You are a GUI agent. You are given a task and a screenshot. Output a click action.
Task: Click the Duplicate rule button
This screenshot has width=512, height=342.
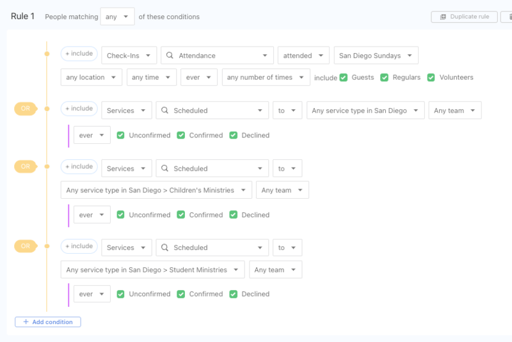[465, 17]
